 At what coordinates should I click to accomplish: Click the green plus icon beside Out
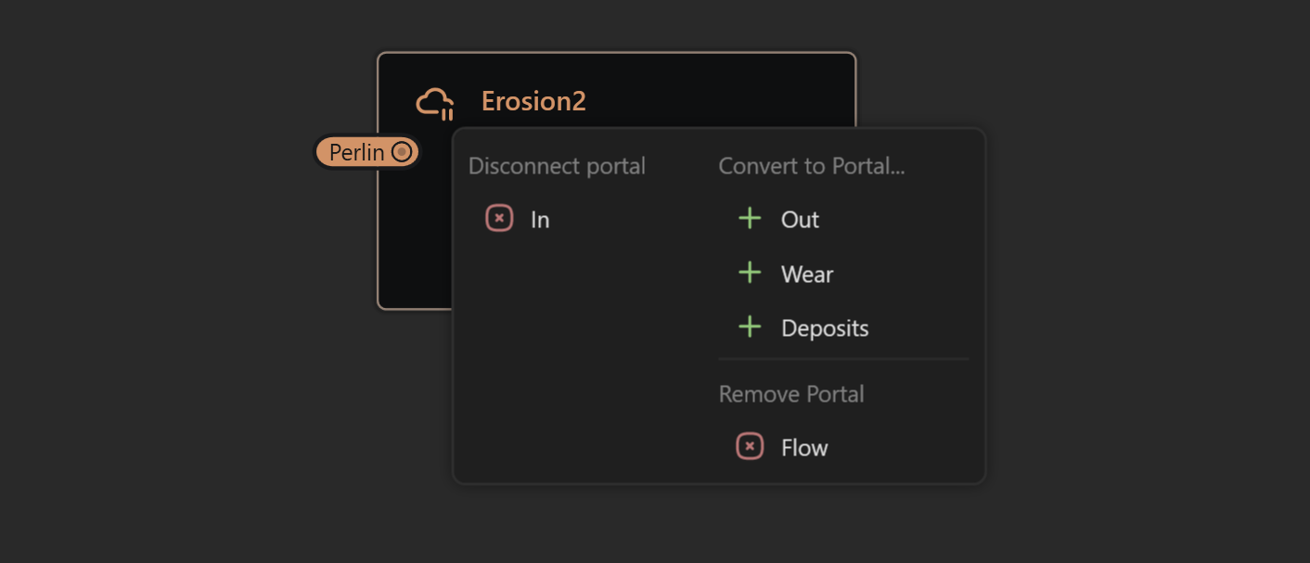749,218
